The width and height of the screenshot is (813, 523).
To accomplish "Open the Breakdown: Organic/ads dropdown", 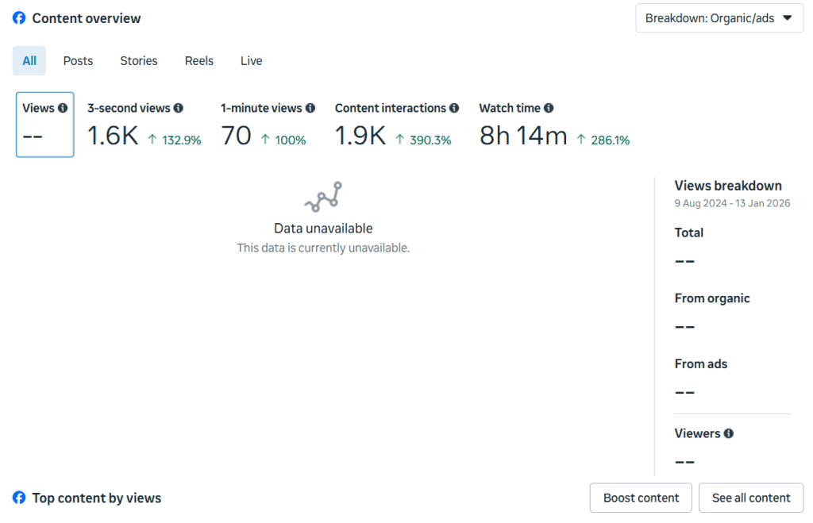I will [x=719, y=18].
